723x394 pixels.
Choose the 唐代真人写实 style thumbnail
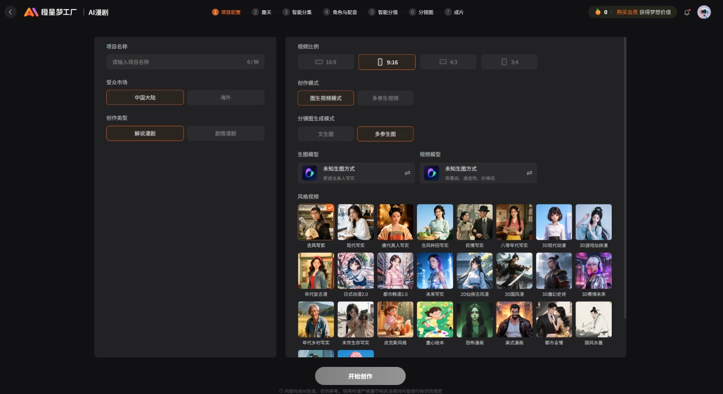coord(395,222)
